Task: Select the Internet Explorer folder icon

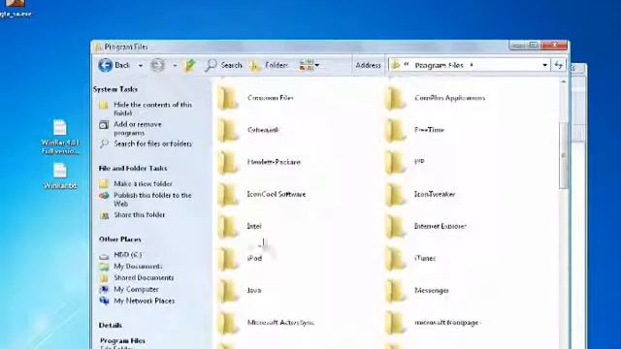Action: pos(395,226)
